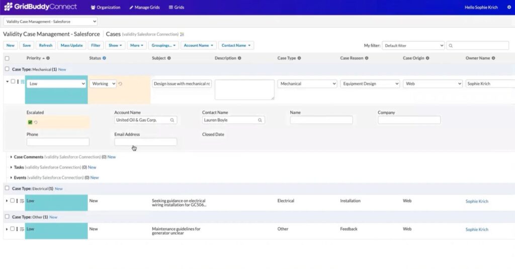Image resolution: width=515 pixels, height=269 pixels.
Task: Open the Grids menu
Action: (177, 7)
